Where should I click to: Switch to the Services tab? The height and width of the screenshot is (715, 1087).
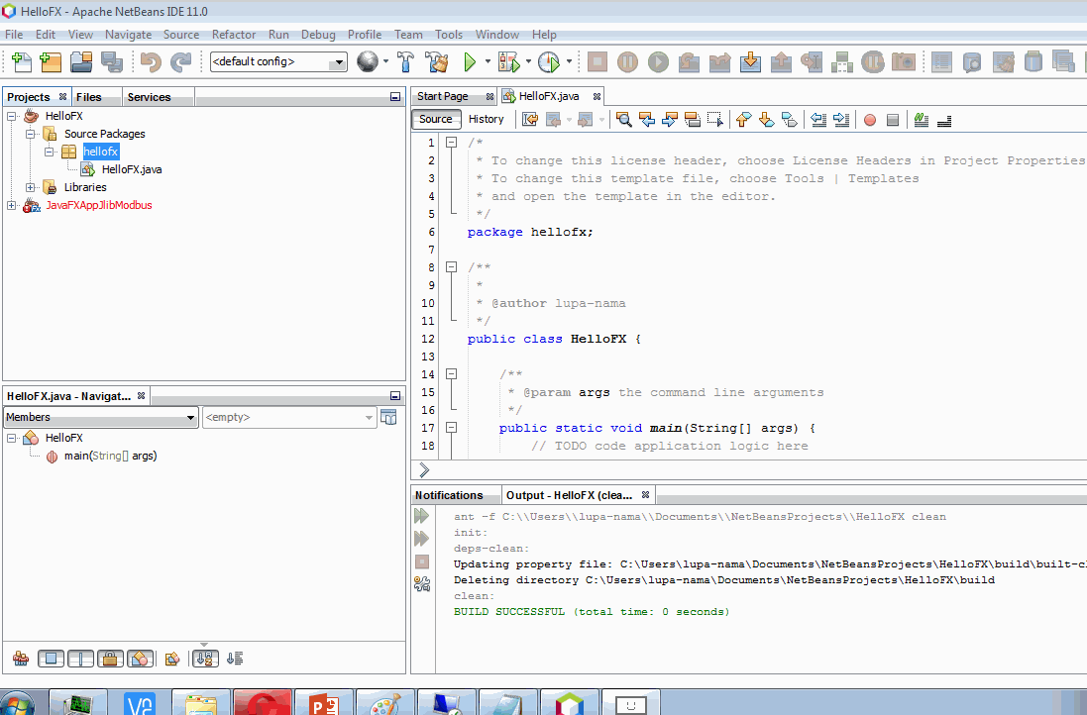[x=149, y=97]
